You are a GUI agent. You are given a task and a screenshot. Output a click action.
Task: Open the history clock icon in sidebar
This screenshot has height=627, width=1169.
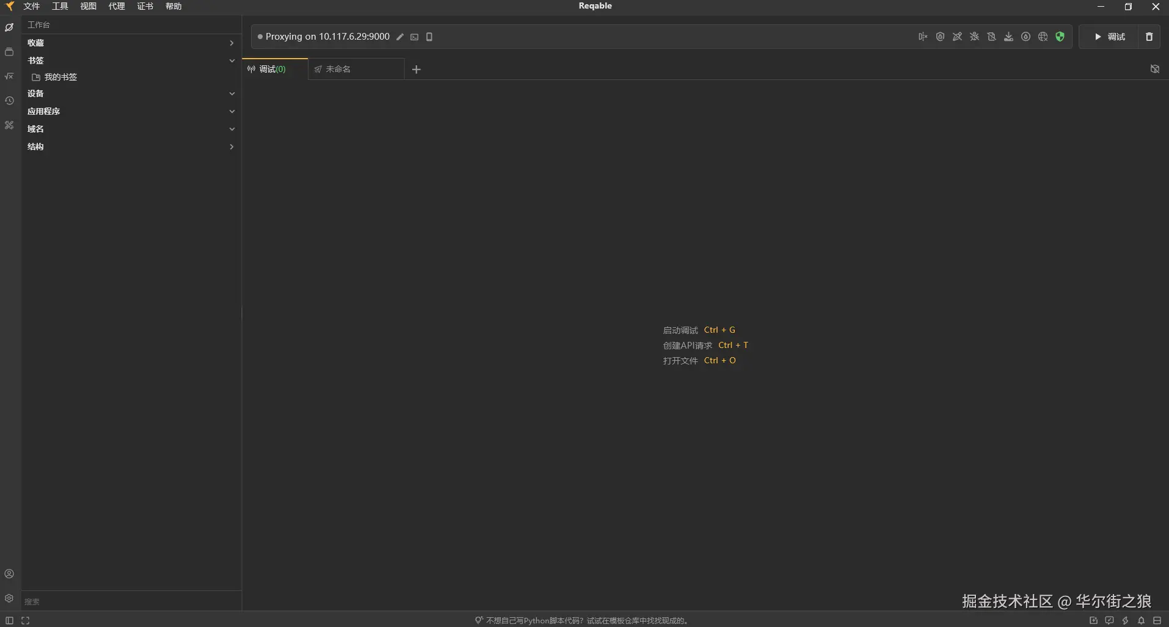pyautogui.click(x=9, y=101)
